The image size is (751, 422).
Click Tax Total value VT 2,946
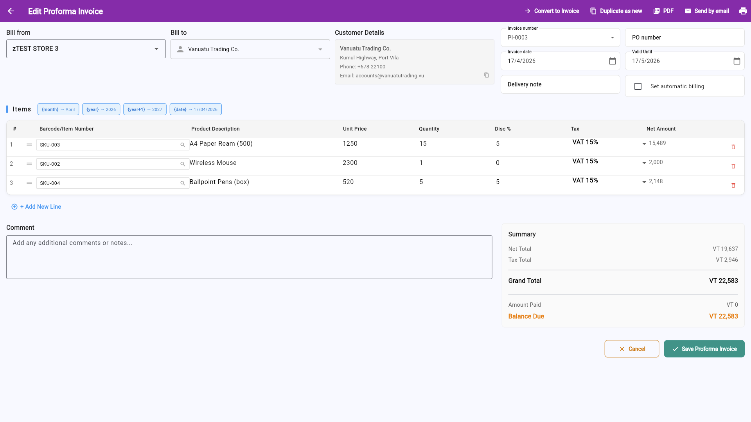coord(727,260)
